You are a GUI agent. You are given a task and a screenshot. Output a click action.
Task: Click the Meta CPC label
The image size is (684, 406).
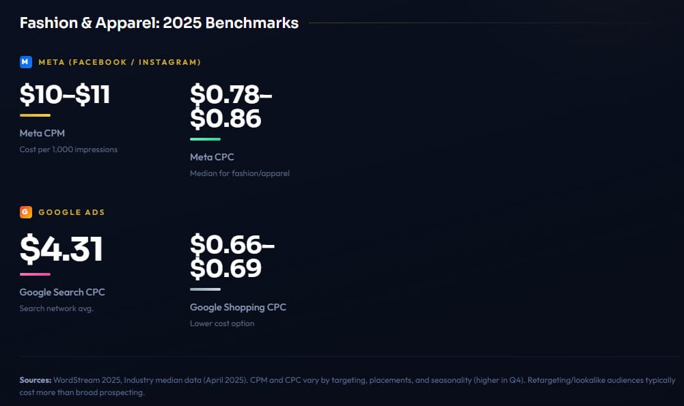[212, 157]
